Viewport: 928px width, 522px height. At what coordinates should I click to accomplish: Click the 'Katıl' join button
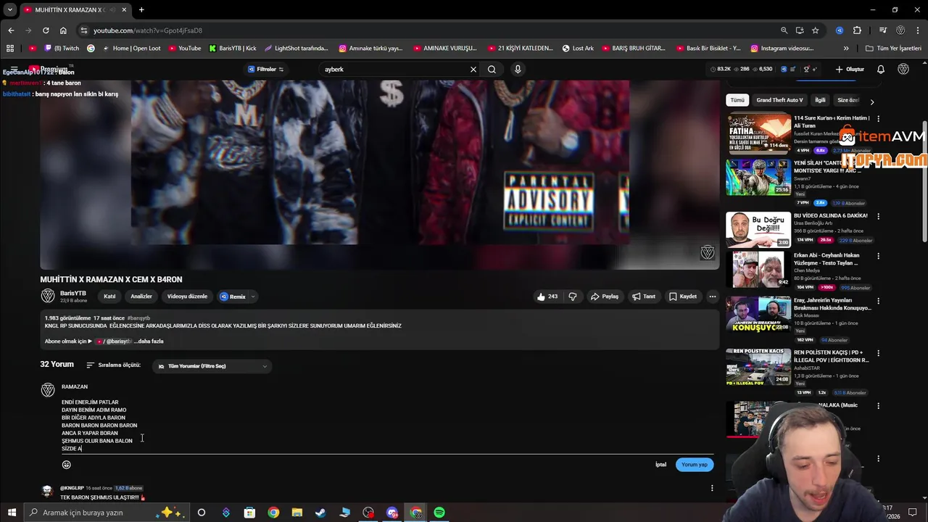(109, 297)
